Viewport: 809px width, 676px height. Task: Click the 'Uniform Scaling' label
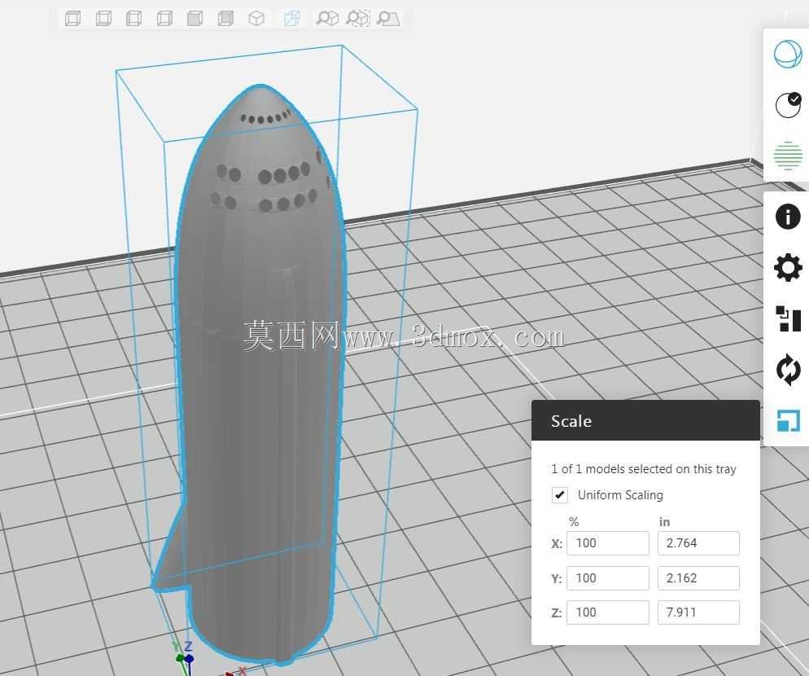pyautogui.click(x=620, y=494)
